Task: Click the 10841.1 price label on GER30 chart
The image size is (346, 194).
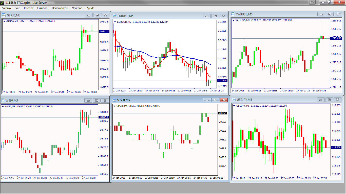Action: [x=104, y=32]
